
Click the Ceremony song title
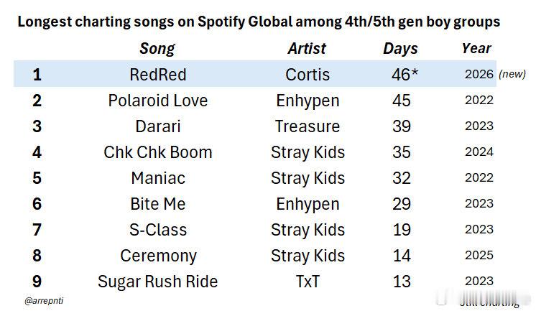click(x=158, y=256)
